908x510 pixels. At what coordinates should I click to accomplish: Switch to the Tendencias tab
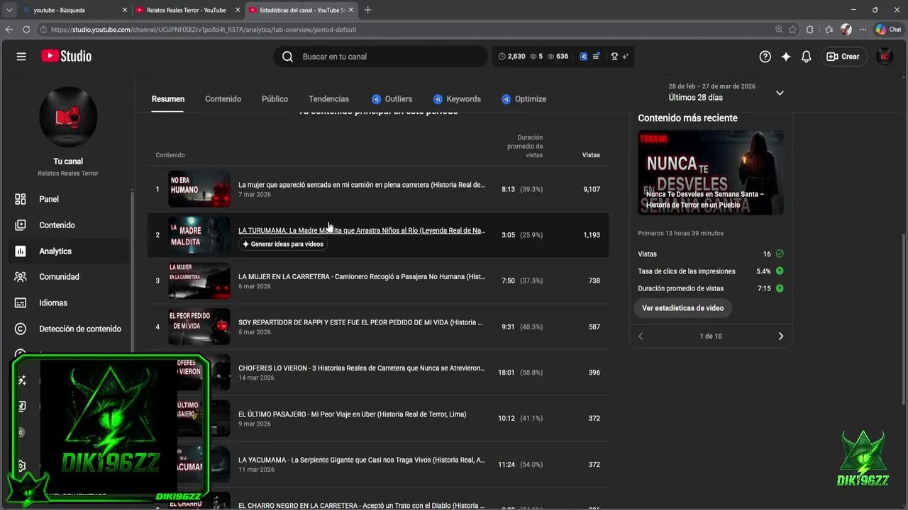(x=328, y=99)
